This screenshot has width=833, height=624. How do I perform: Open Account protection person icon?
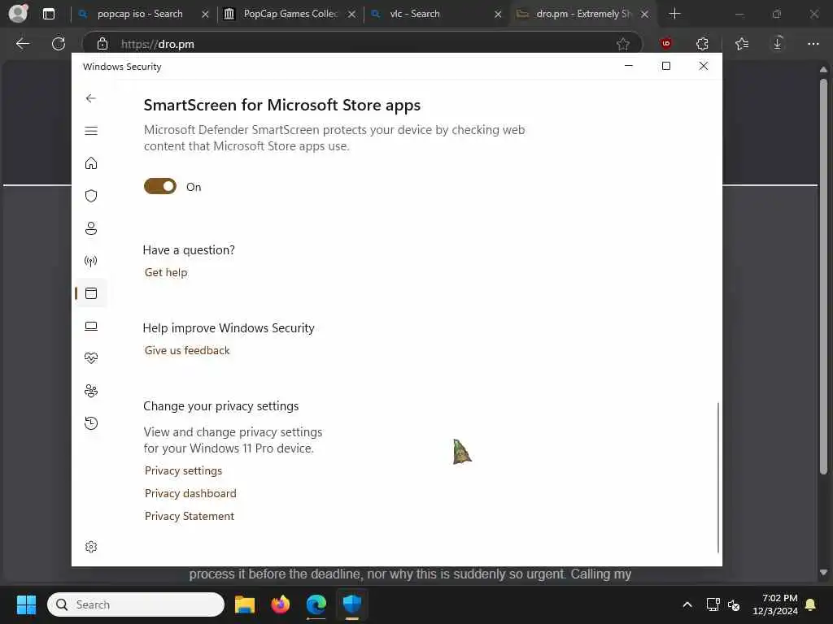click(91, 228)
